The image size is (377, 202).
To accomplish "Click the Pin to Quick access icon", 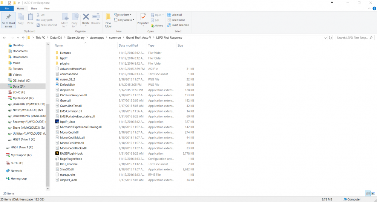I will [8, 19].
